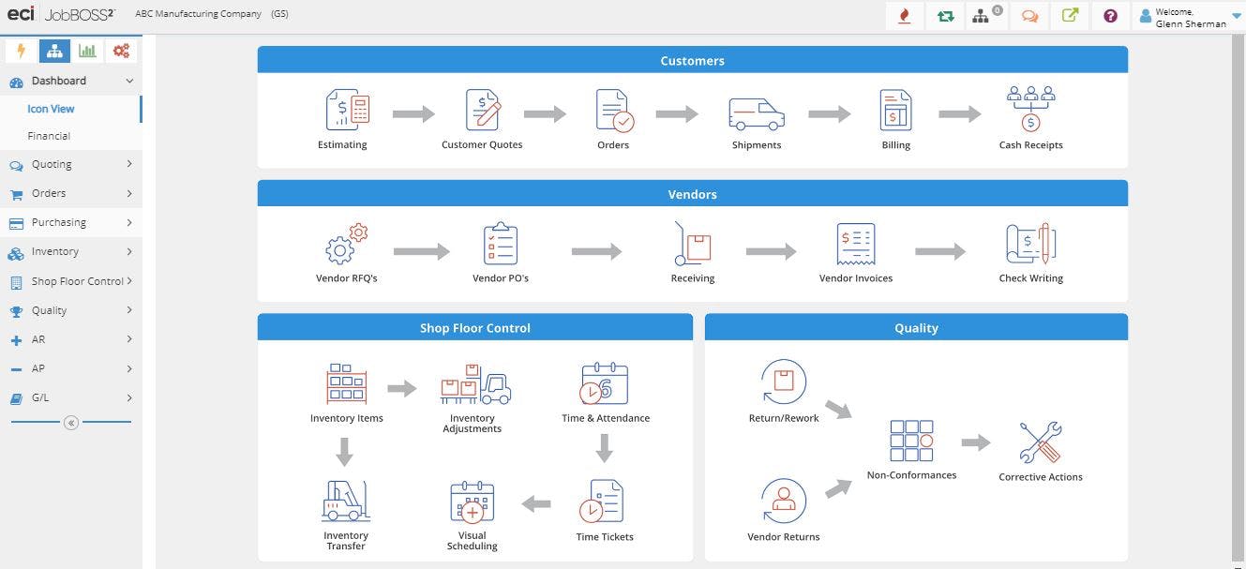Image resolution: width=1246 pixels, height=569 pixels.
Task: Open Visual Scheduling calendar icon
Action: point(472,502)
